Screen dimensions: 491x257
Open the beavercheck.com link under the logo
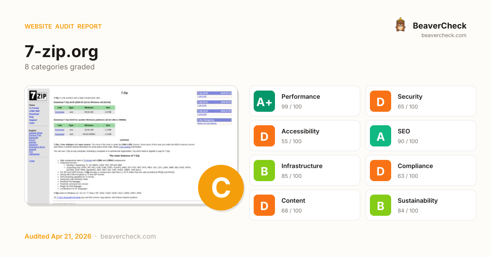tap(444, 35)
